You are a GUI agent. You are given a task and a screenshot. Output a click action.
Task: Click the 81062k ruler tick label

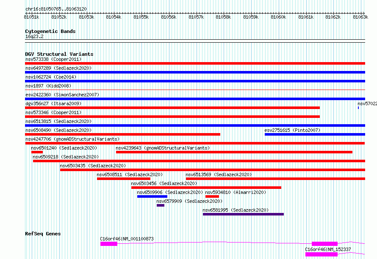[333, 17]
